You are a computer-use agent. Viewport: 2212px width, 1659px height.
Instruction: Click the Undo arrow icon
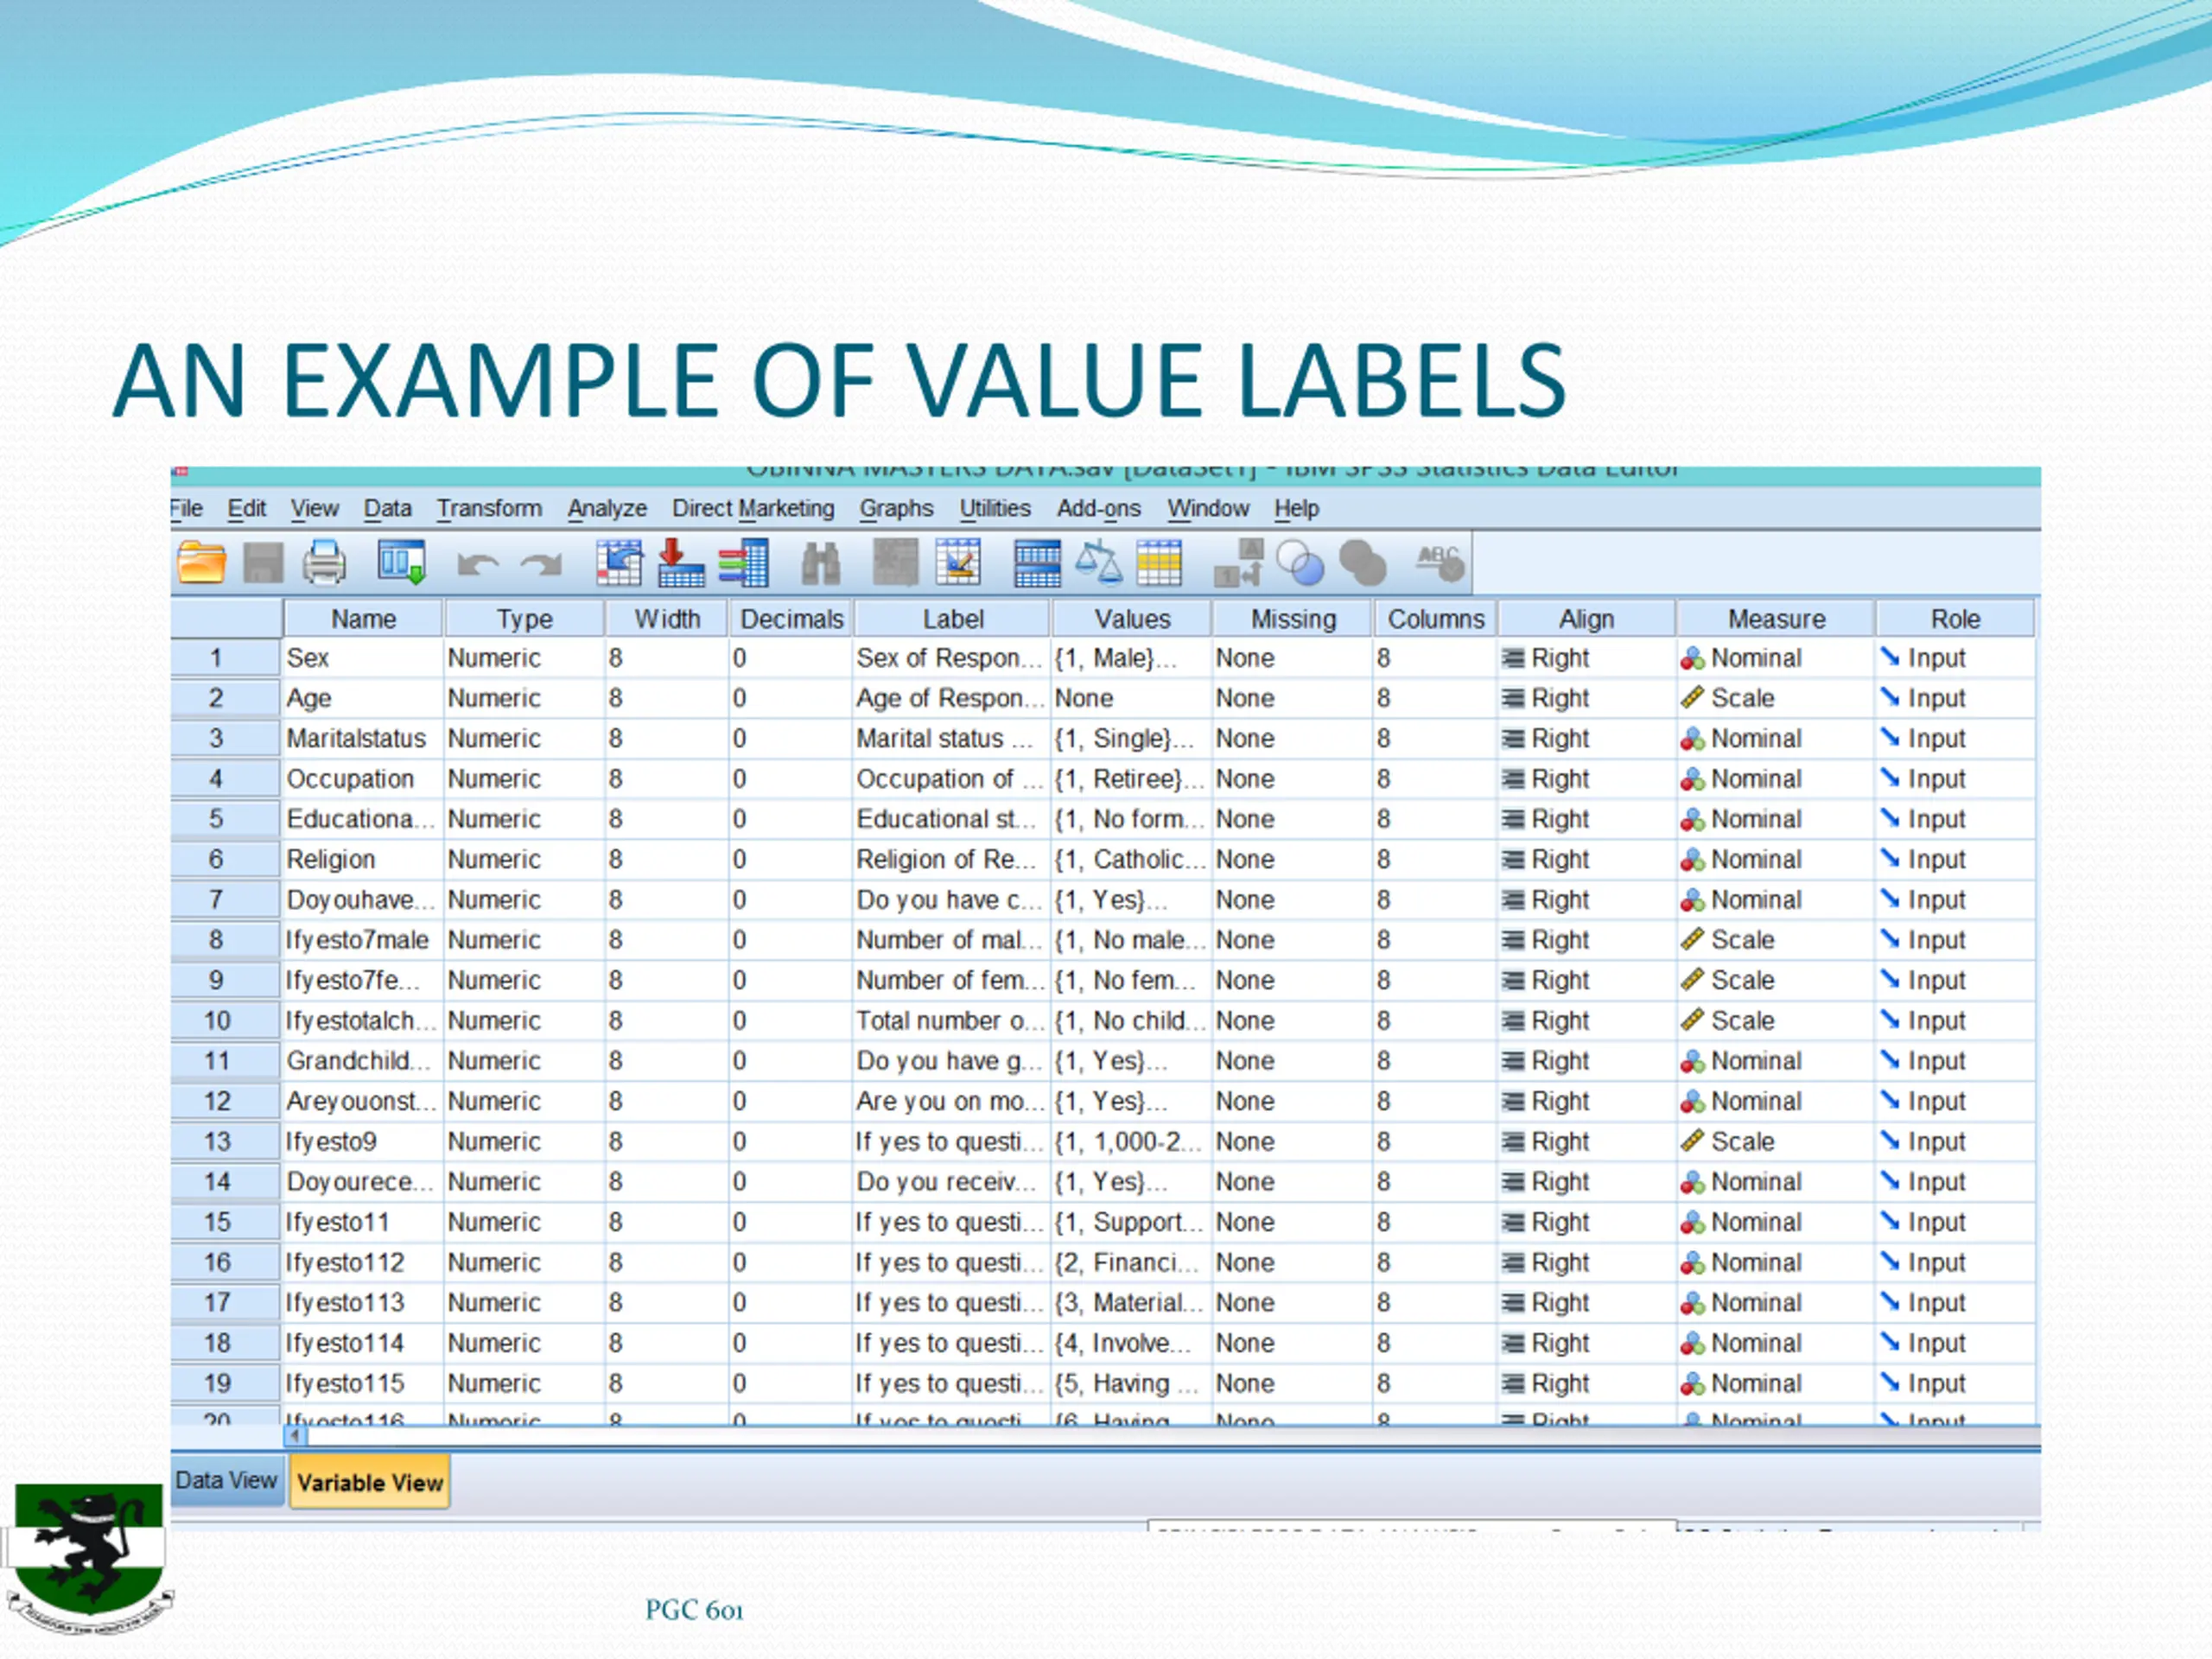(x=477, y=564)
